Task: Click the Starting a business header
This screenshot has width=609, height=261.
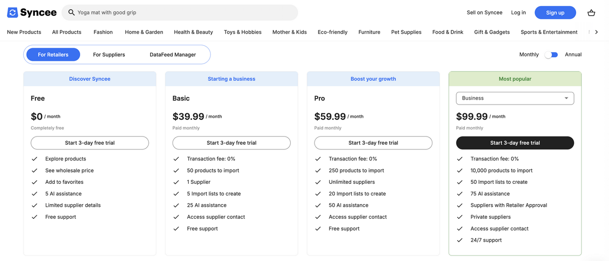Action: pos(231,79)
